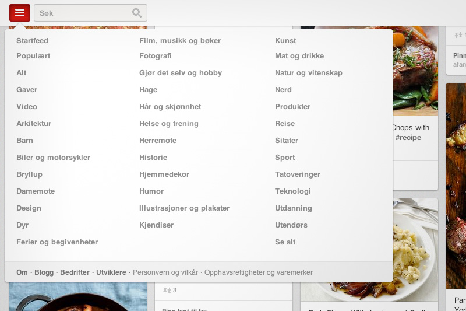Choose the Sitater category

pos(287,141)
